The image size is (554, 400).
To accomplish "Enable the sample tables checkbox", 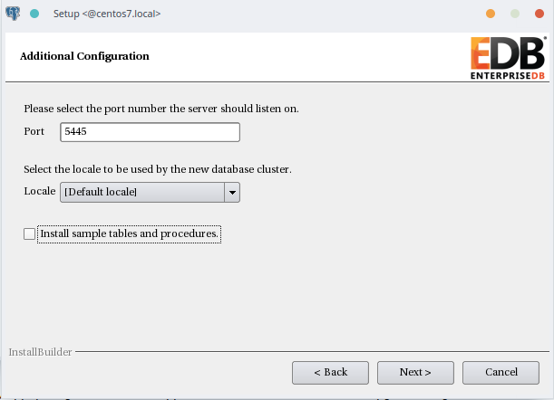I will pos(29,233).
